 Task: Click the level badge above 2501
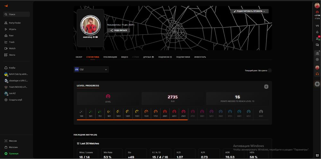[x=183, y=112]
